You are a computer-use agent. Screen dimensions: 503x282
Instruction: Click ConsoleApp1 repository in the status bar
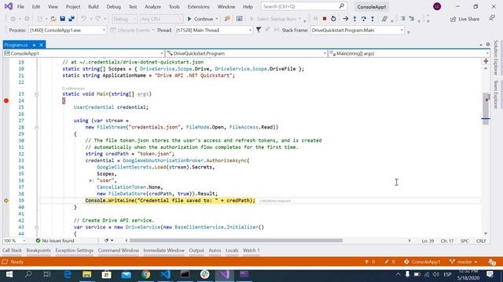422,262
